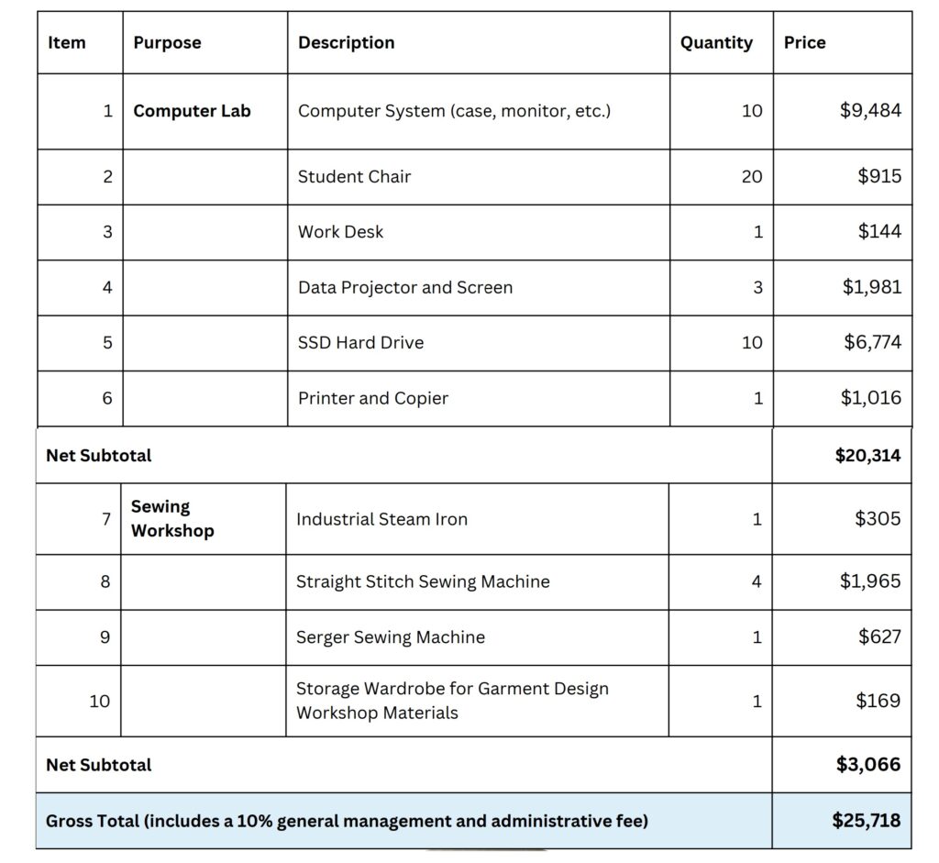Image resolution: width=939 pixels, height=863 pixels.
Task: Click the Student Chair description
Action: (354, 177)
